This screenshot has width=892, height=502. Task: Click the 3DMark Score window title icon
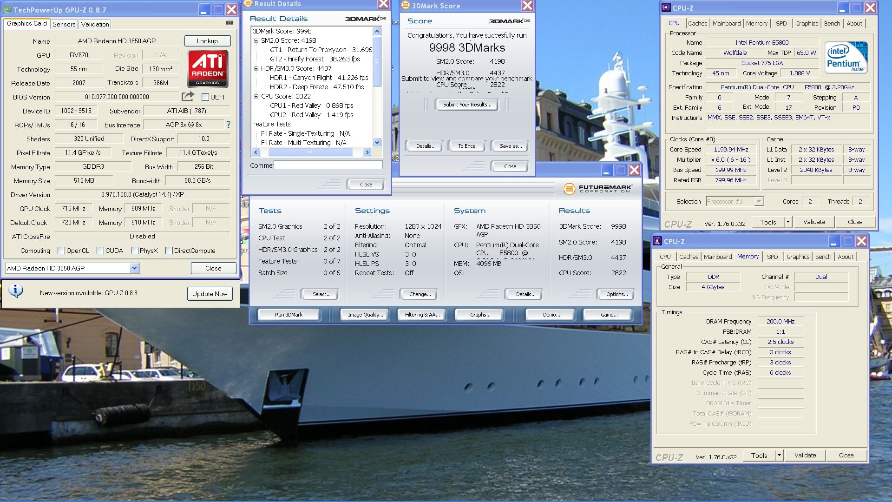(x=405, y=5)
